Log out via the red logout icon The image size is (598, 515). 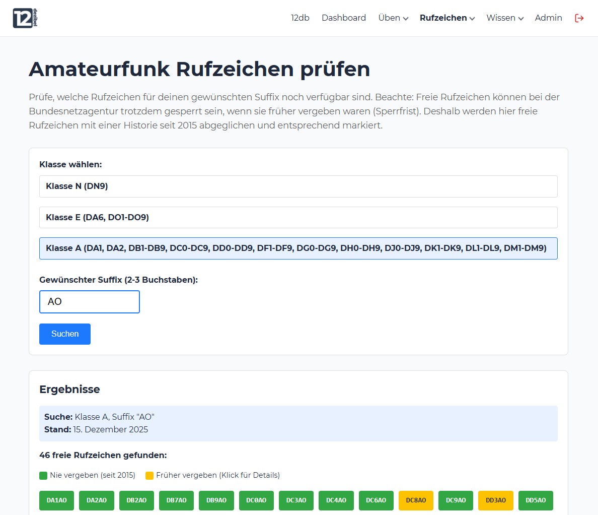pyautogui.click(x=579, y=18)
